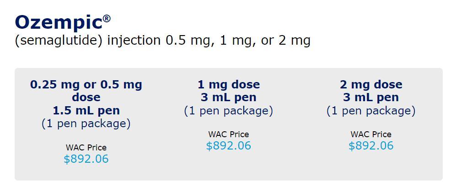The image size is (467, 196).
Task: Click "(1 pen package)" under 1.5 mL pen
Action: 86,124
